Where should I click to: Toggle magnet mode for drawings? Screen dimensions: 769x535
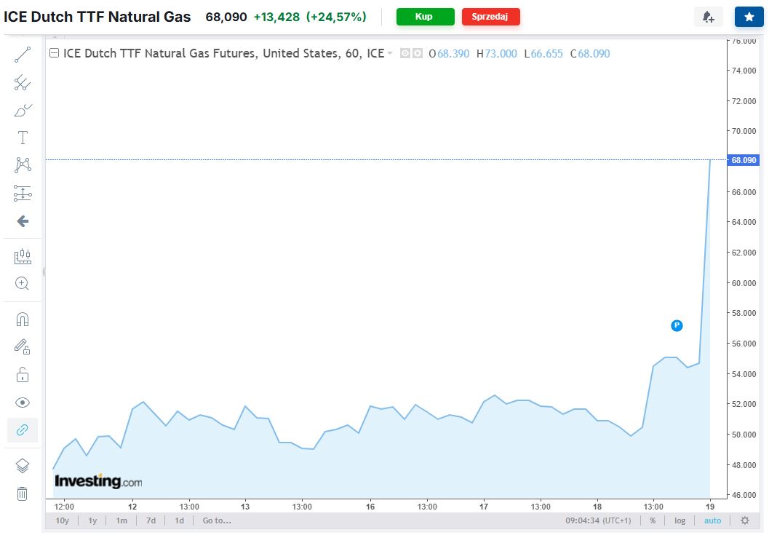tap(23, 320)
